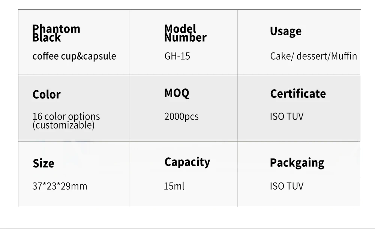Click the Capacity heading
Screen dimensions: 375x229
(187, 162)
